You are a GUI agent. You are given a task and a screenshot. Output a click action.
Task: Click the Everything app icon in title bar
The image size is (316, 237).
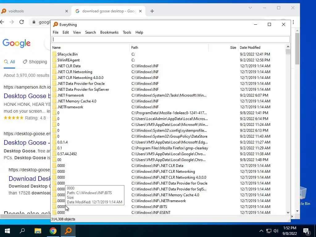(56, 25)
